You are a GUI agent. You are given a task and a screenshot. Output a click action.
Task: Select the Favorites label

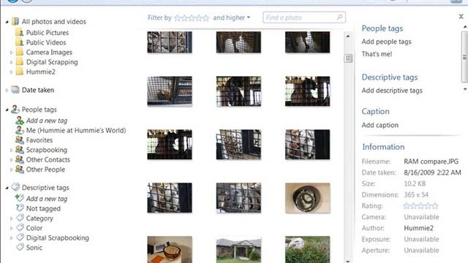[x=39, y=140]
